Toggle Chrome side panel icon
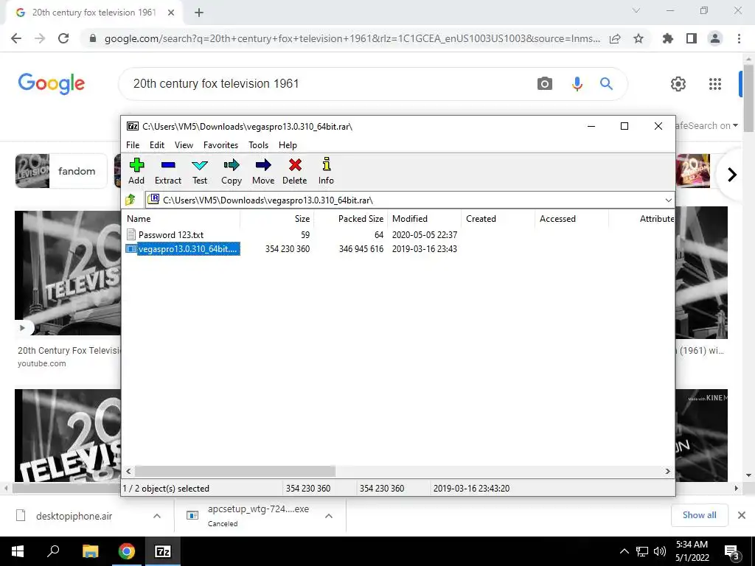755x566 pixels. click(692, 38)
